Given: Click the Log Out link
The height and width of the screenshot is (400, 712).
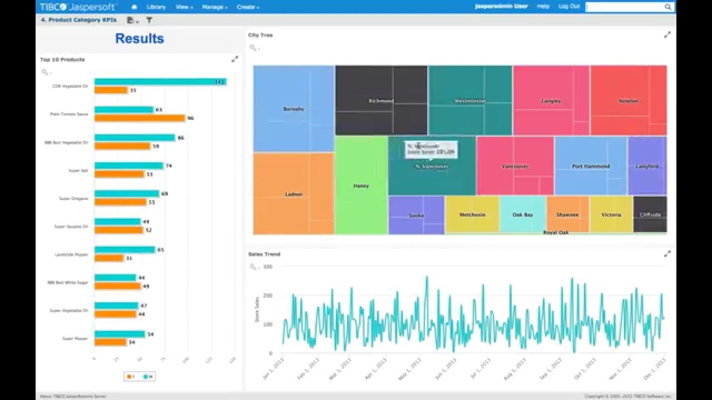Looking at the screenshot, I should coord(568,7).
